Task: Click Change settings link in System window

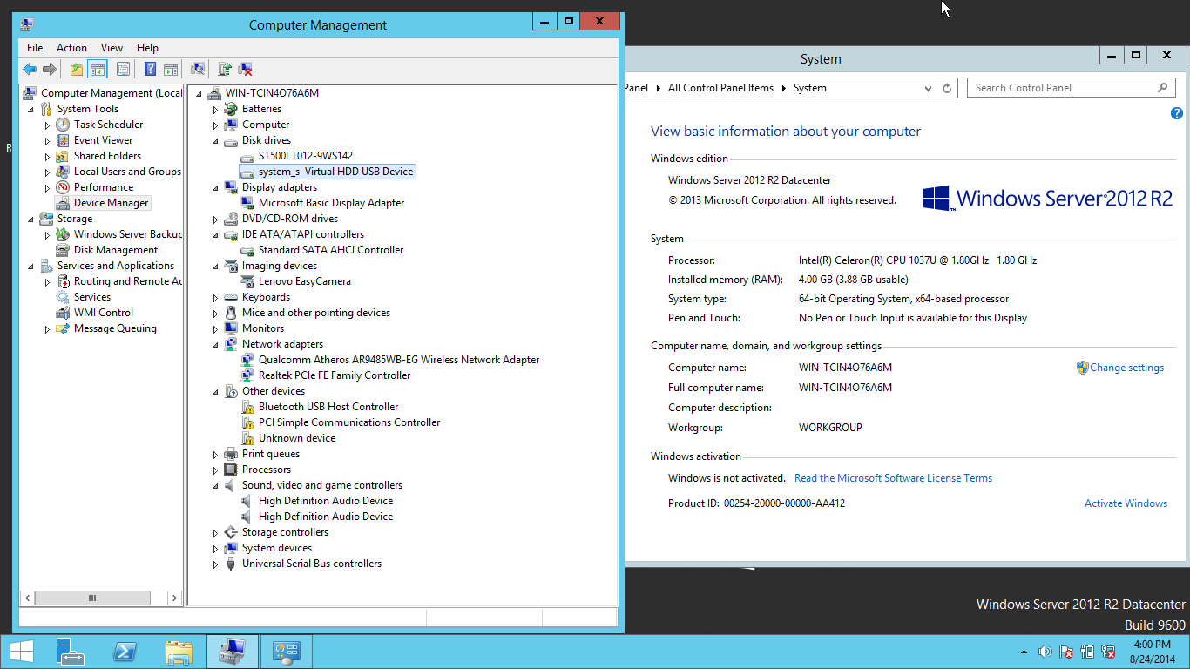Action: click(1126, 368)
